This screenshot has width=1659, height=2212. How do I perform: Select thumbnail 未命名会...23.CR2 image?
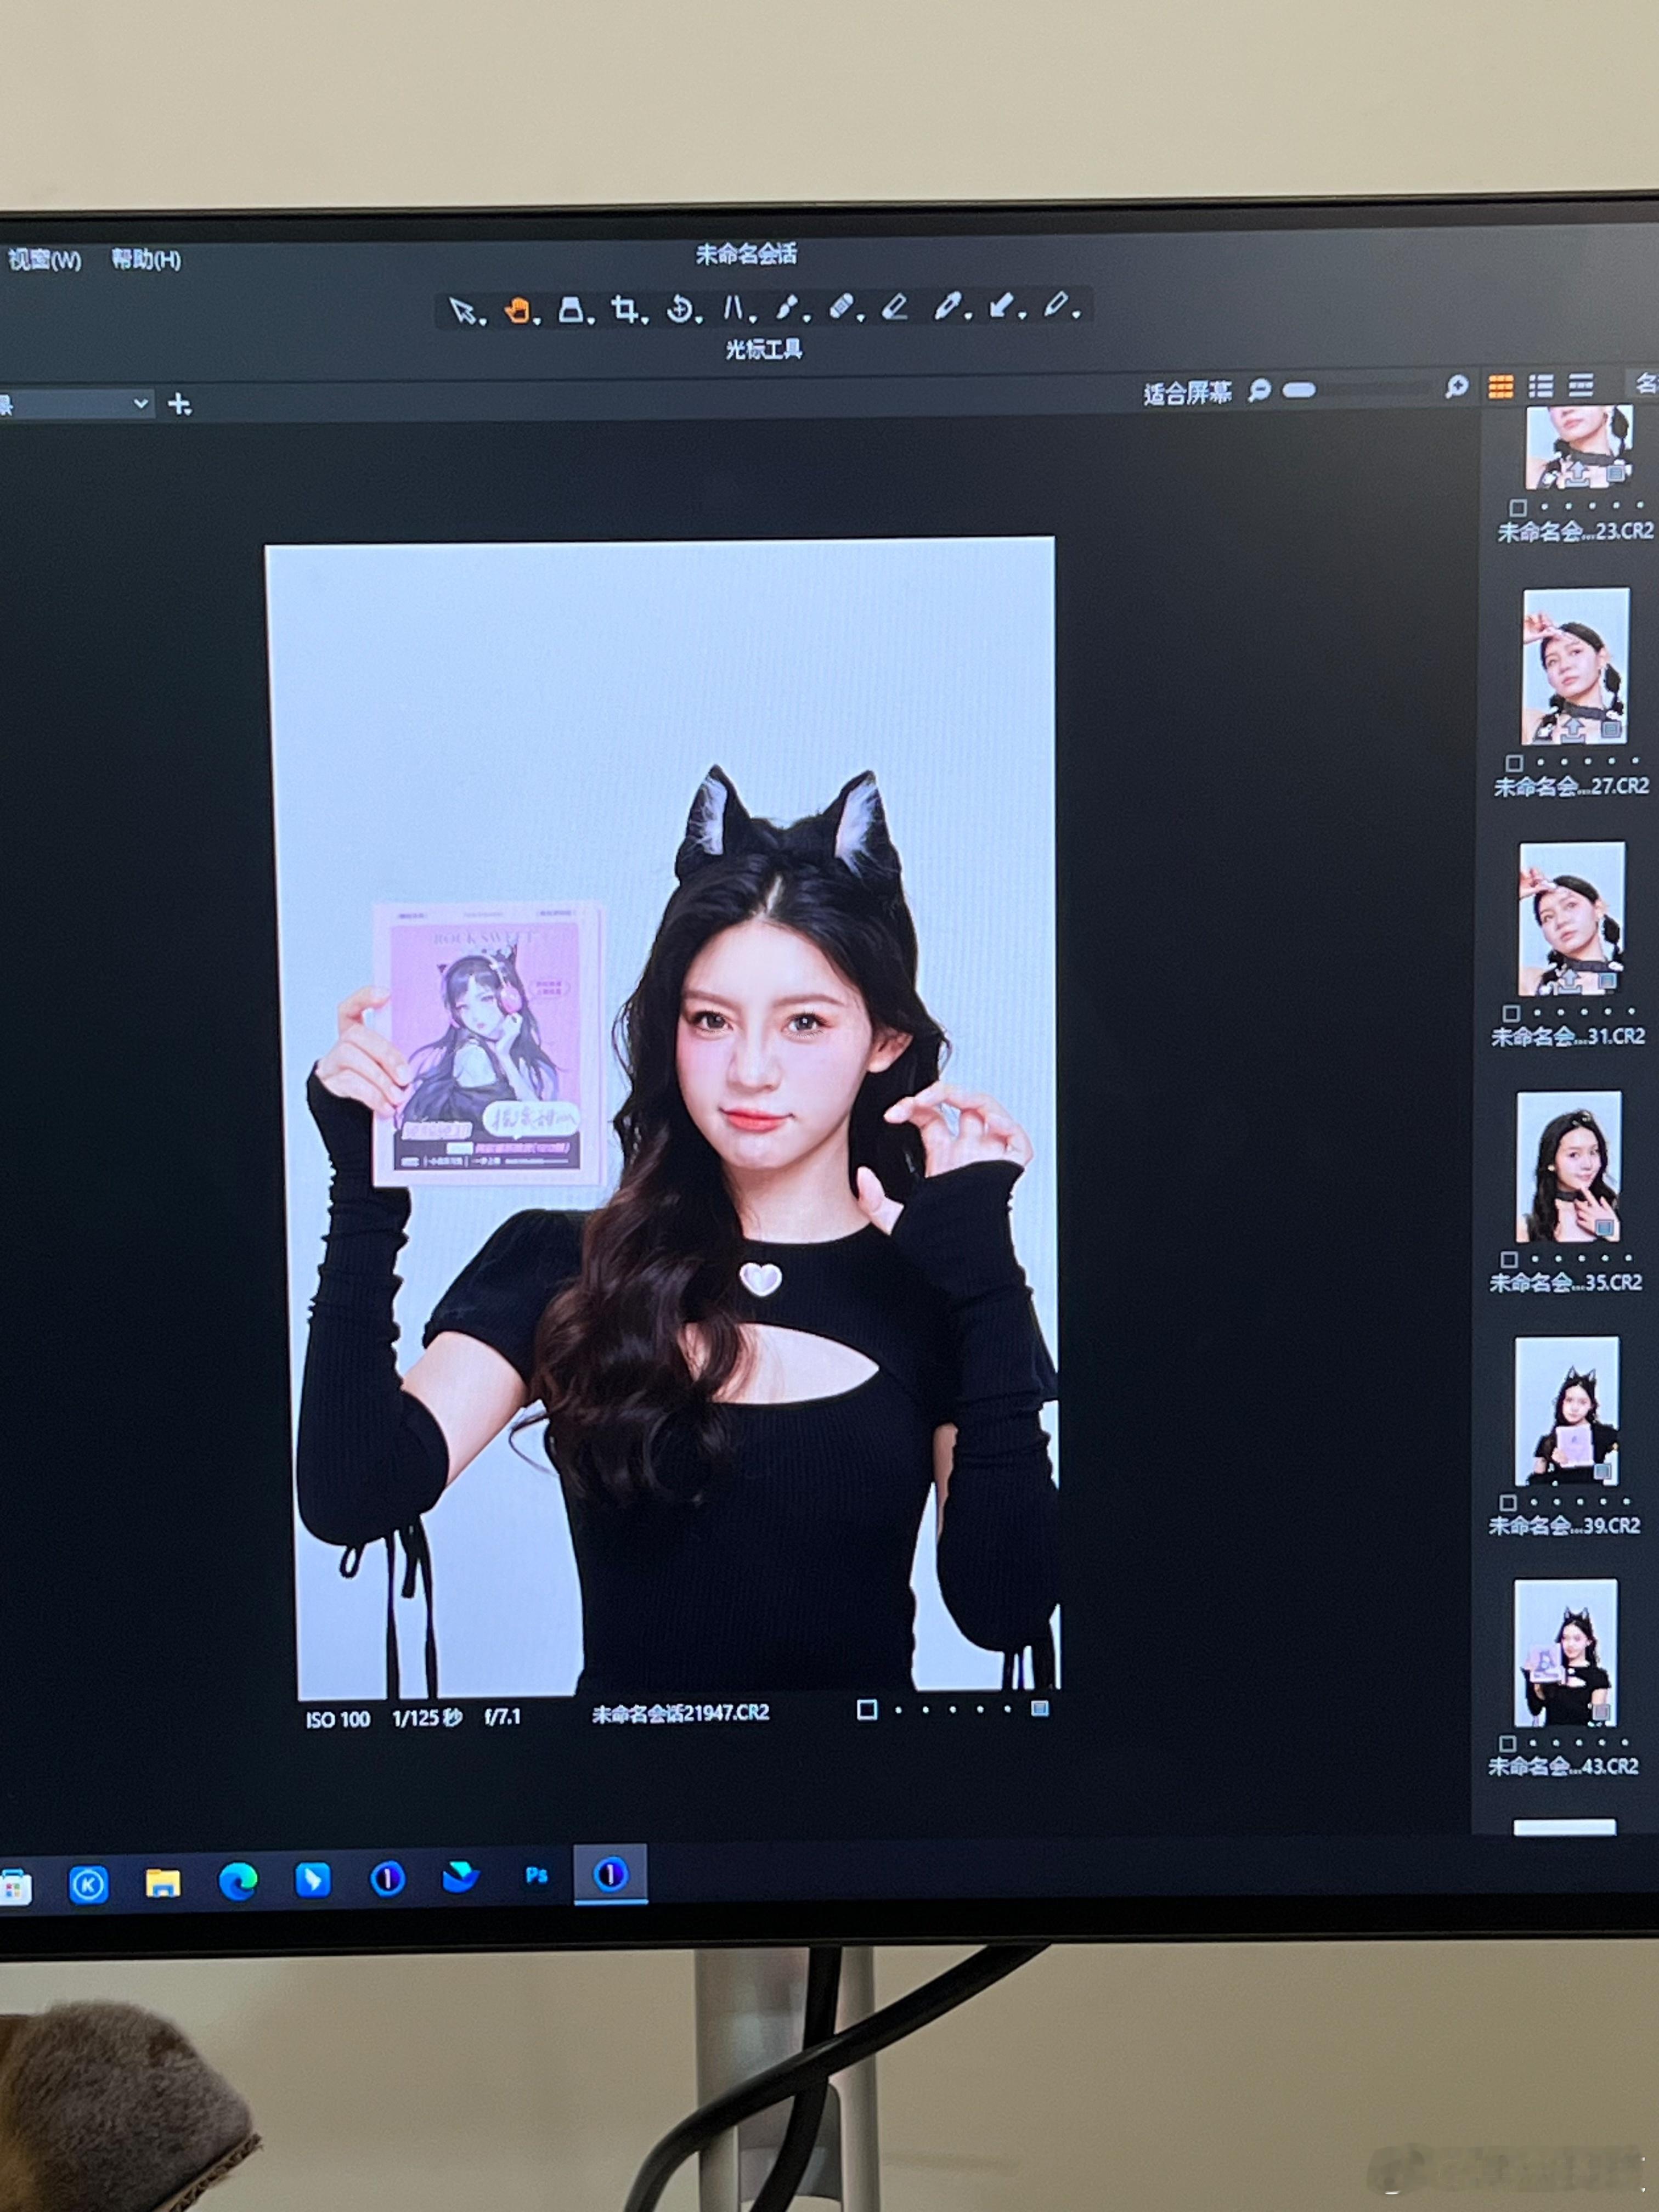(1579, 447)
